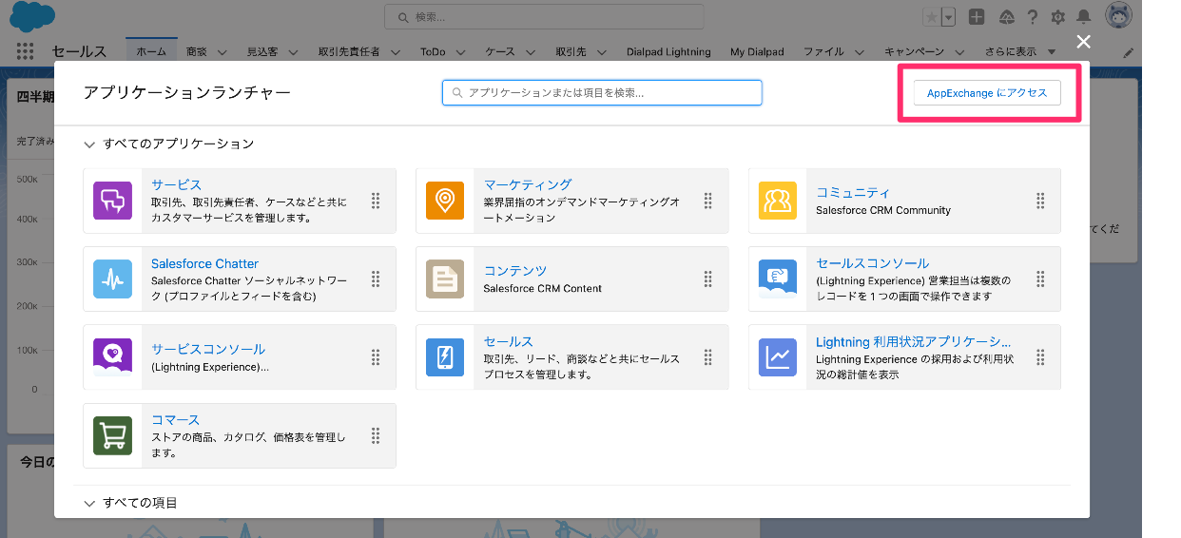
Task: Click the AppExchange にアクセス button
Action: click(x=987, y=93)
